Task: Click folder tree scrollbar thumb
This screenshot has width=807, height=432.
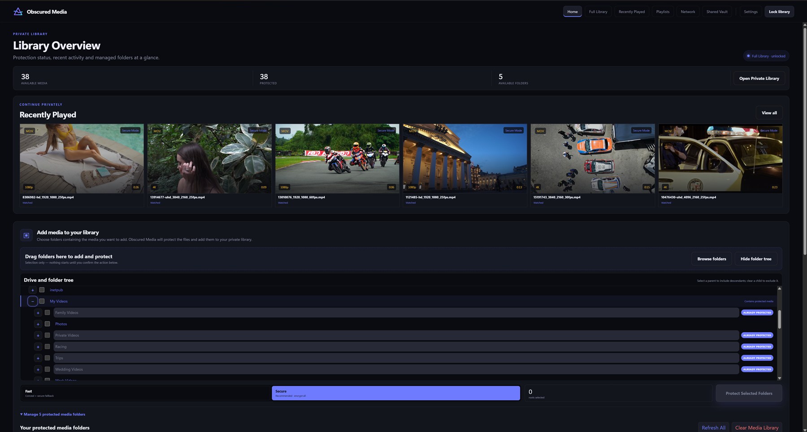Action: (x=779, y=319)
